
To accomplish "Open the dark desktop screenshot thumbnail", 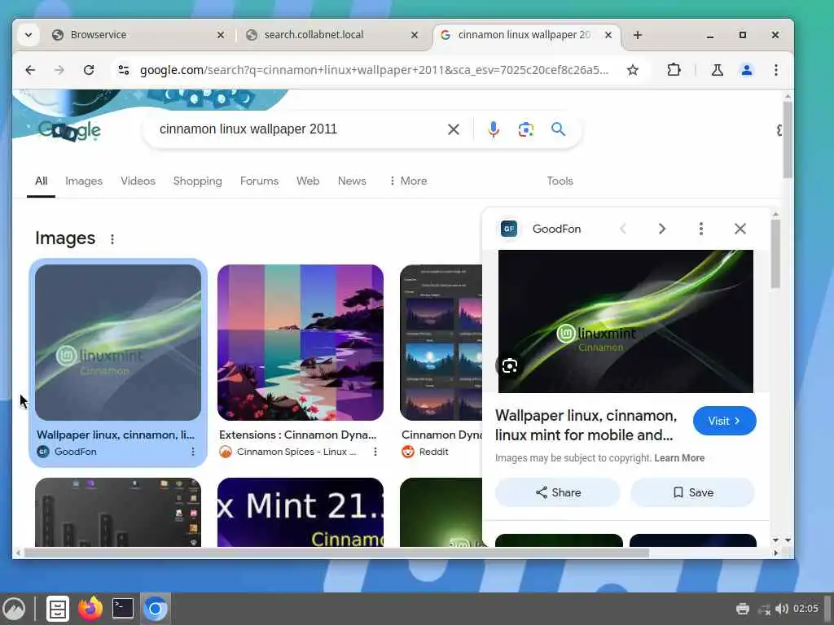I will click(x=118, y=513).
